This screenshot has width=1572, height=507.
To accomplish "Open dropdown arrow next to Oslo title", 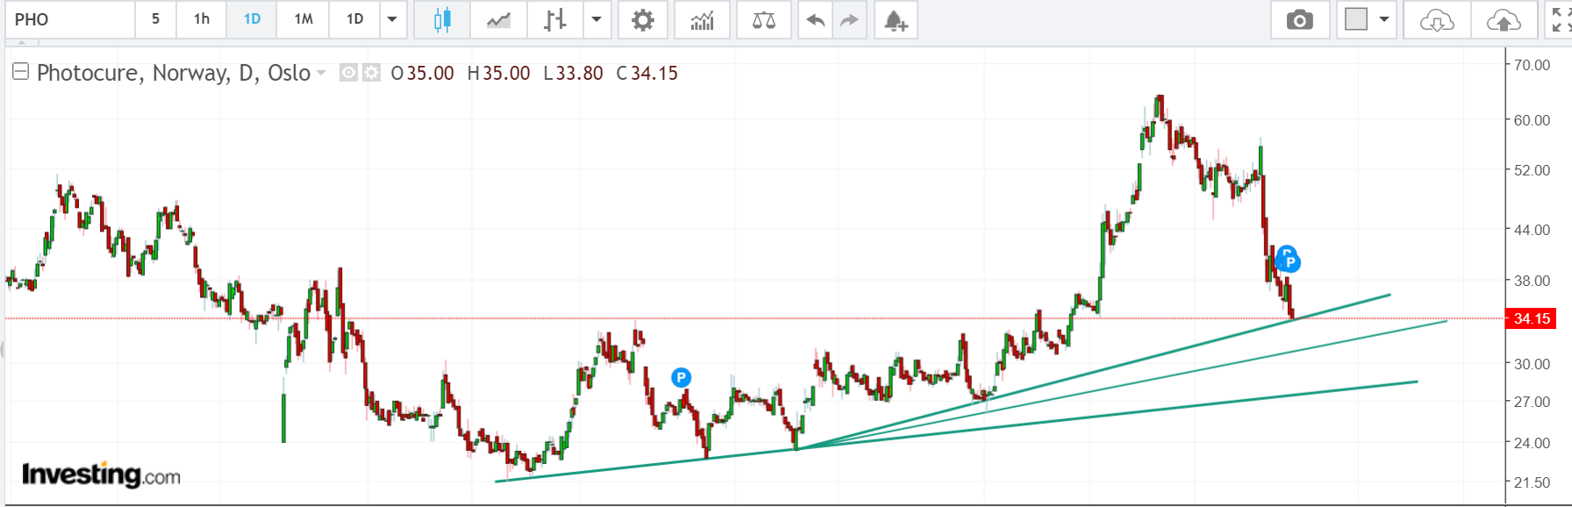I will point(321,73).
